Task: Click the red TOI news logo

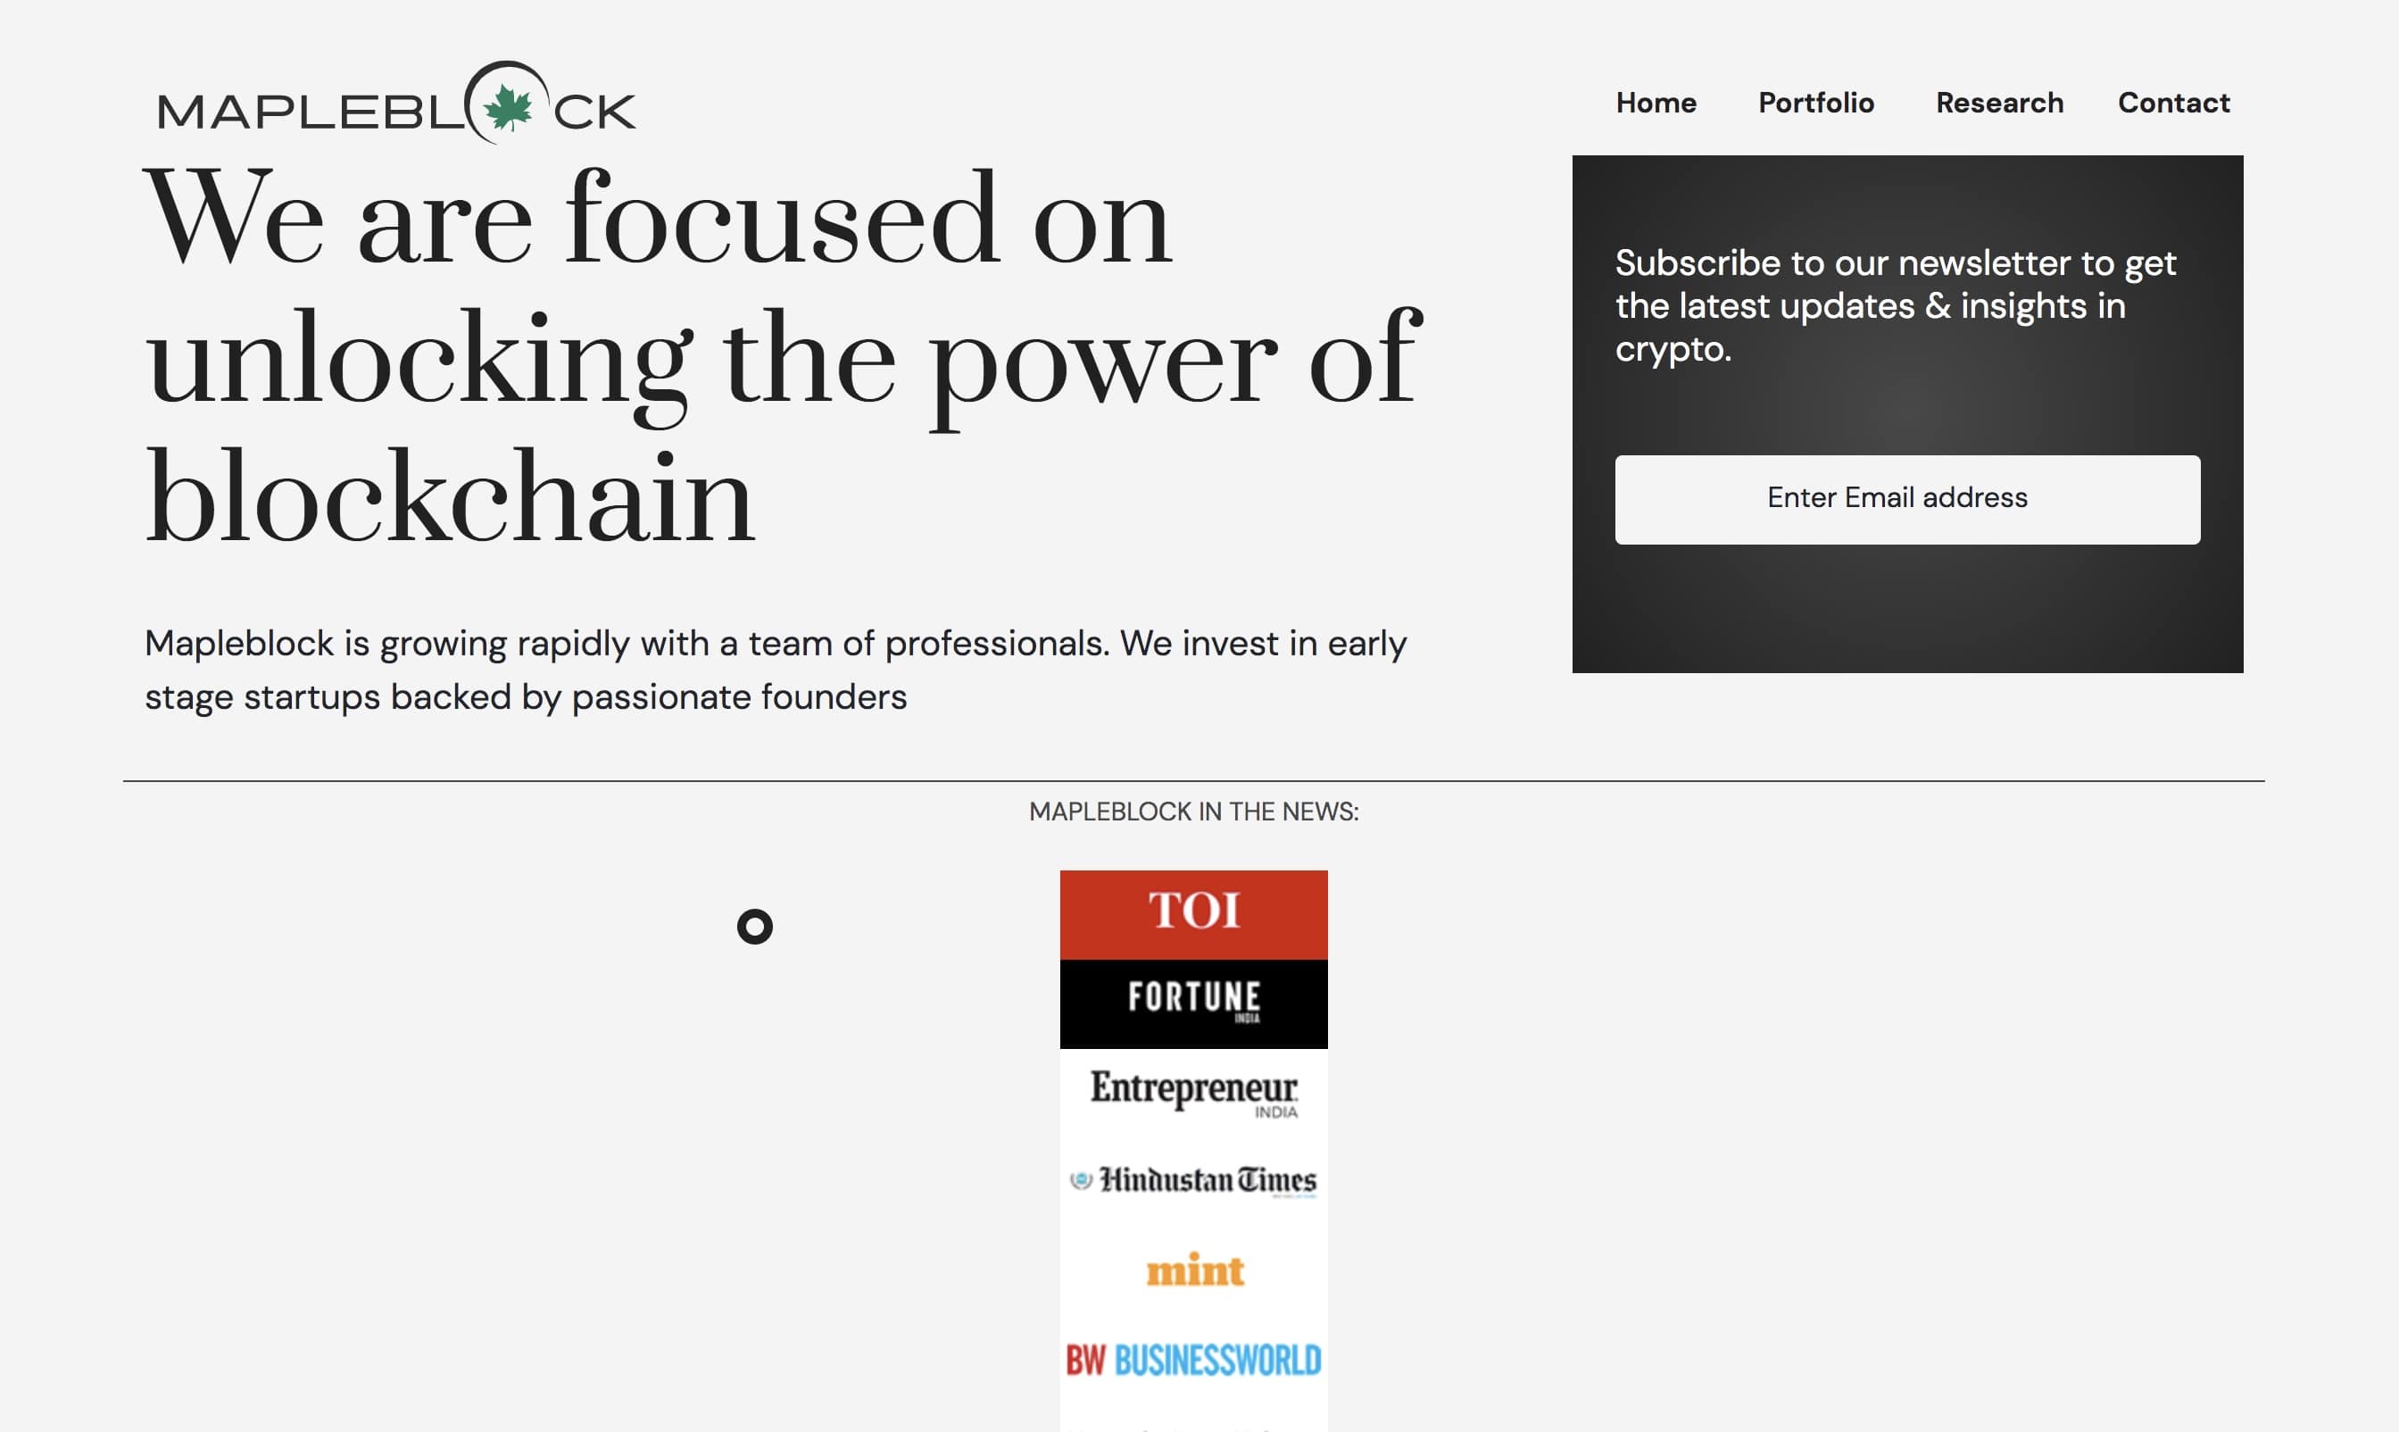Action: pos(1193,914)
